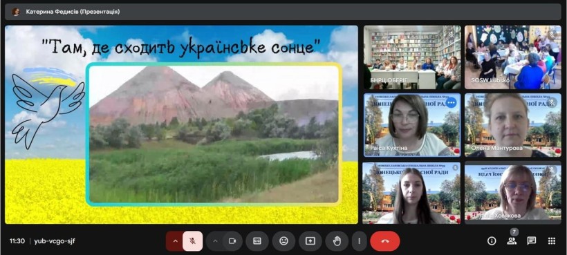Open the activities grid icon
567x255 pixels.
click(x=552, y=241)
